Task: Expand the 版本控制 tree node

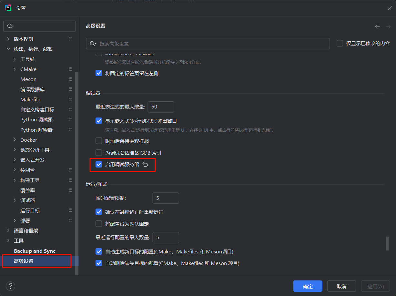Action: pyautogui.click(x=8, y=39)
